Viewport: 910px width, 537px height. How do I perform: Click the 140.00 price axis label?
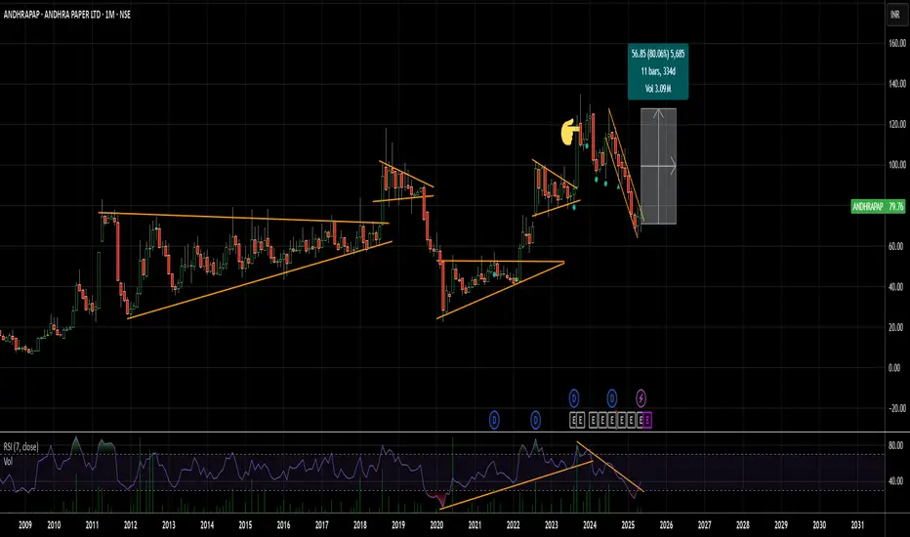pyautogui.click(x=896, y=84)
